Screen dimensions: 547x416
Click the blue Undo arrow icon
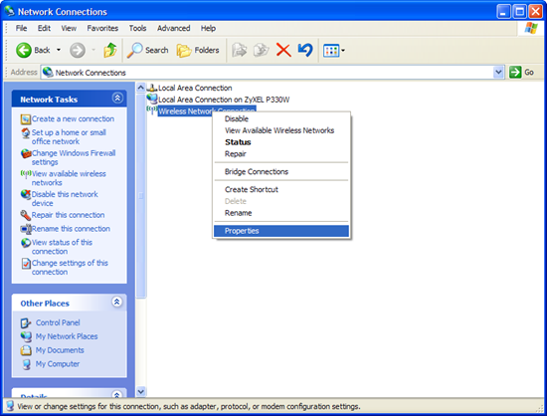point(305,50)
